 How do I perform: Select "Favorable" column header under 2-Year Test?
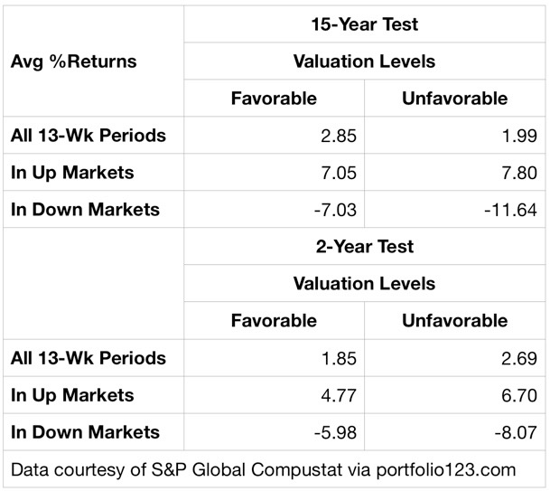tap(274, 320)
